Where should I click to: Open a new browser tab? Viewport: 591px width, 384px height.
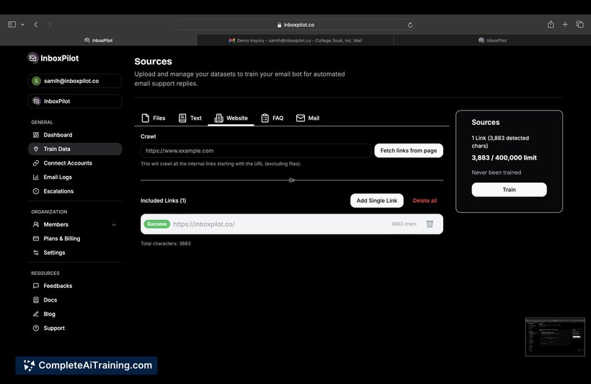tap(565, 25)
